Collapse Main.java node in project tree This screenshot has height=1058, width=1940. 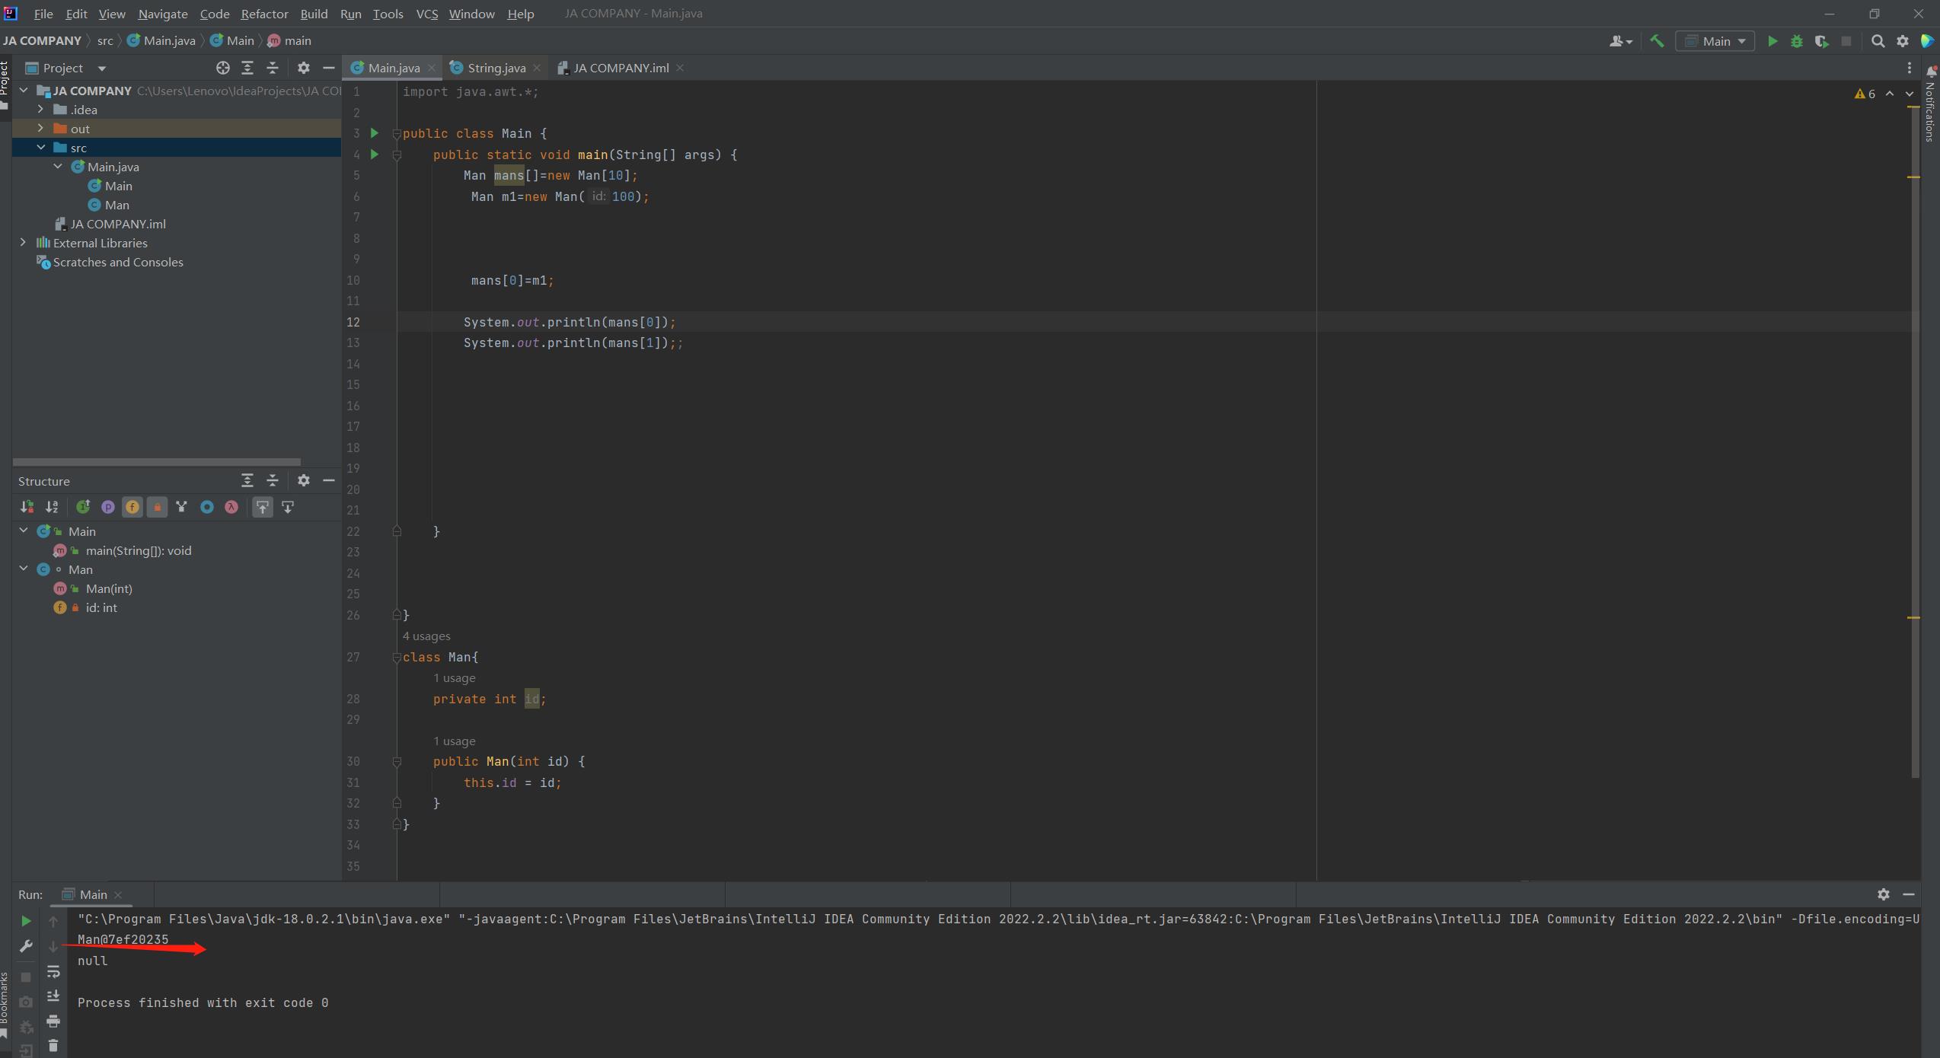[x=58, y=167]
